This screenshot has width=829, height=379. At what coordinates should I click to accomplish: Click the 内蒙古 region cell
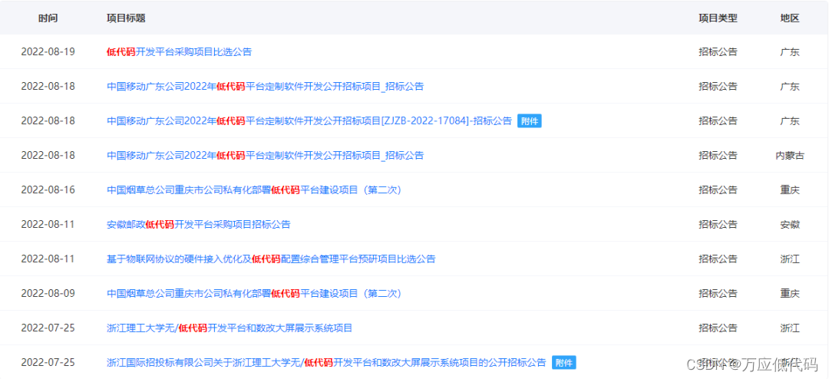789,156
